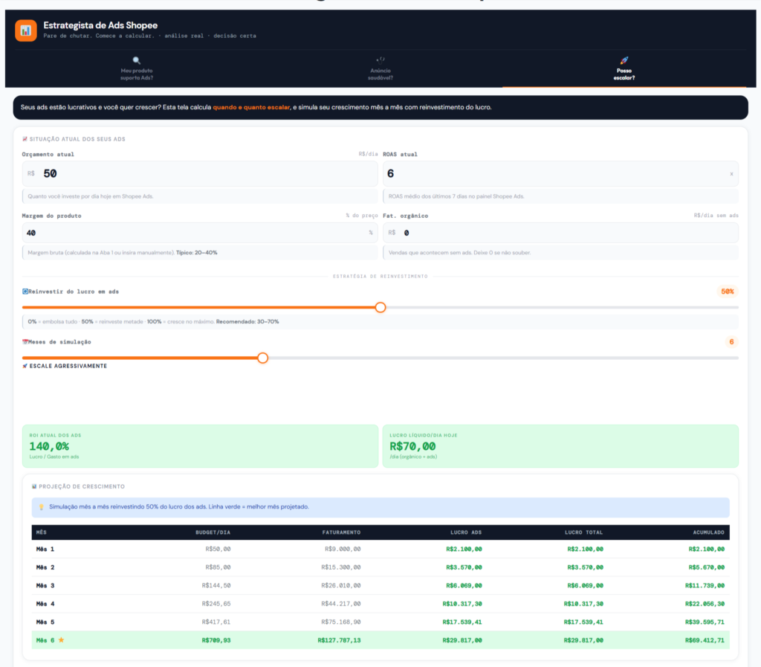Click the icon beside Projeção de Crescimento
761x667 pixels.
tap(34, 486)
